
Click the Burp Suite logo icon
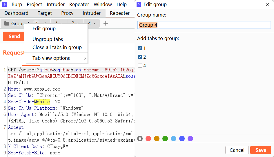pos(5,4)
